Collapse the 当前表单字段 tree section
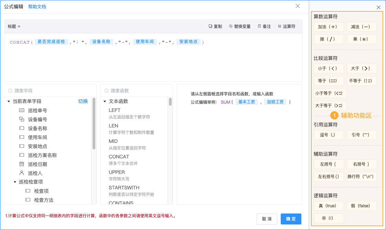 point(8,101)
